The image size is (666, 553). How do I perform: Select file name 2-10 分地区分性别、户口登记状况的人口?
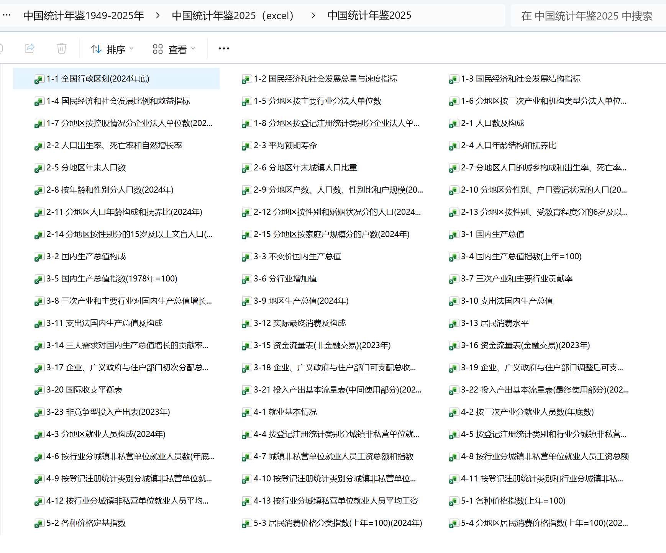click(544, 190)
